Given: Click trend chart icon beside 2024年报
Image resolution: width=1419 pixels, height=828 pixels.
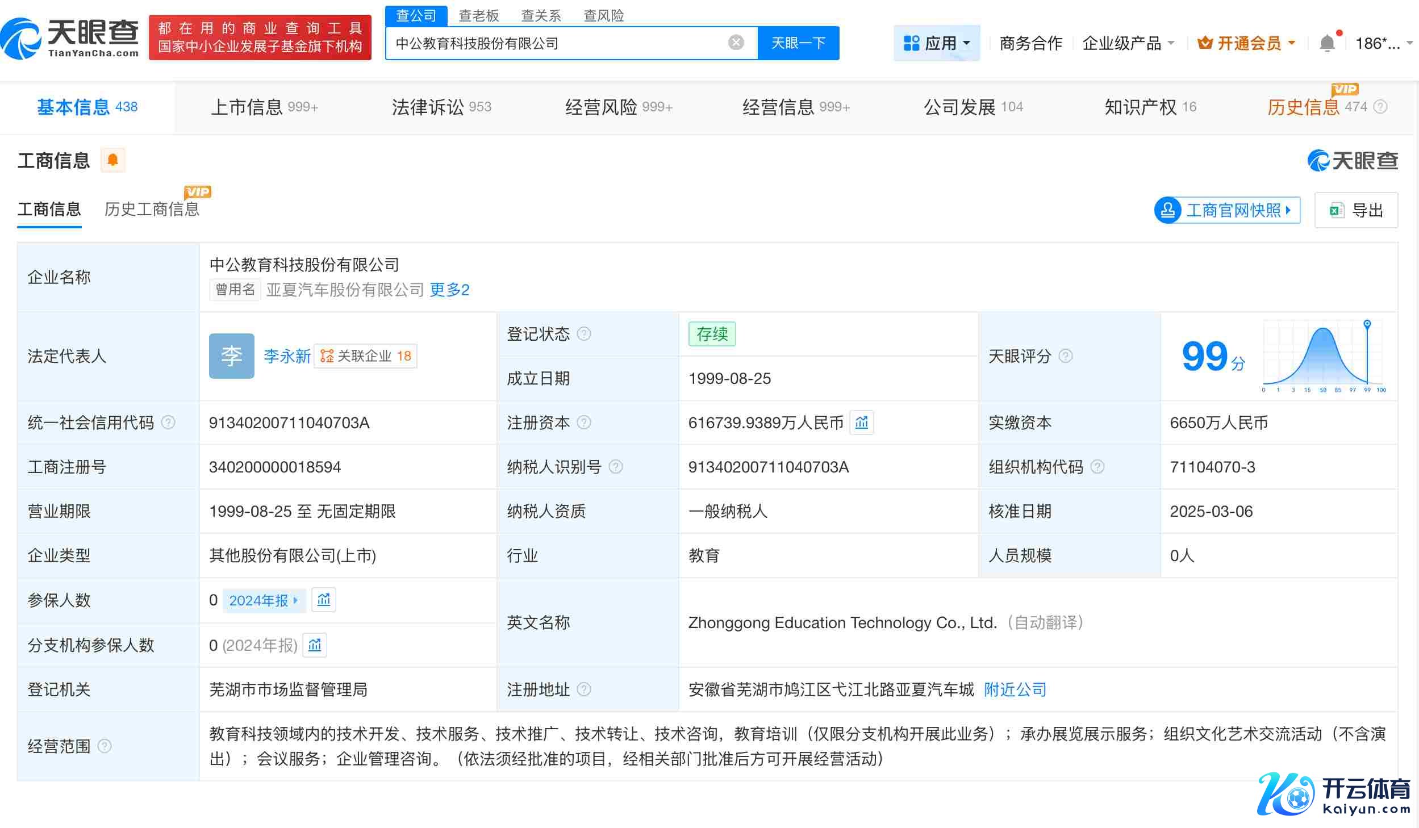Looking at the screenshot, I should (324, 600).
